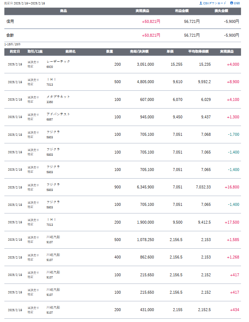Open the CSVダウンロード link
This screenshot has width=249, height=322.
click(x=214, y=3)
